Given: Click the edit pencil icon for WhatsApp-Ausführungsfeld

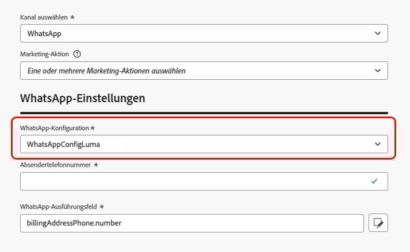Looking at the screenshot, I should coord(378,223).
